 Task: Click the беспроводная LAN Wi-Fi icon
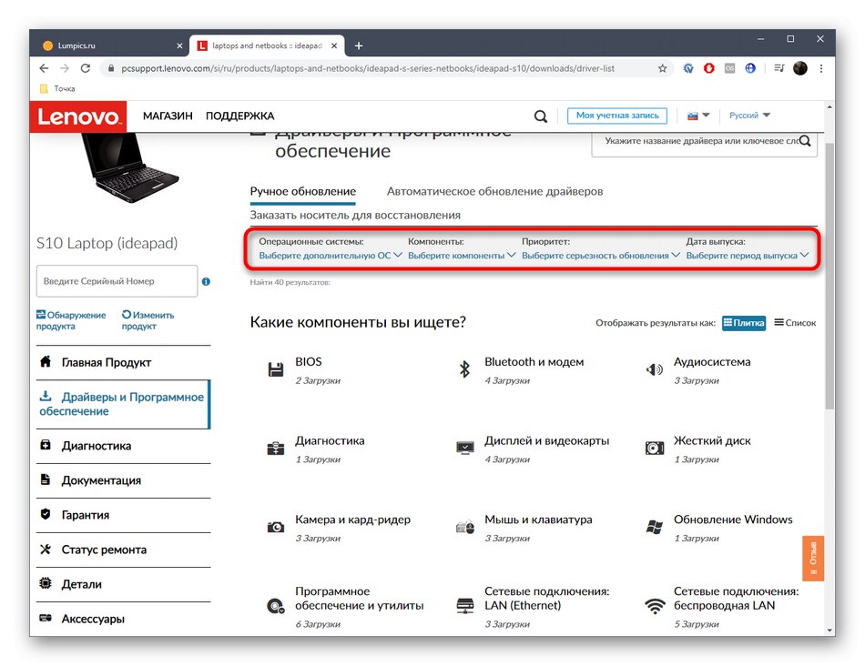[655, 607]
